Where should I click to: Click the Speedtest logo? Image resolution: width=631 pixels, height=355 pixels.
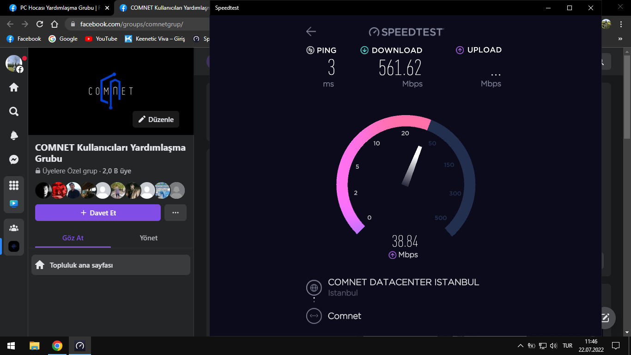(x=406, y=31)
